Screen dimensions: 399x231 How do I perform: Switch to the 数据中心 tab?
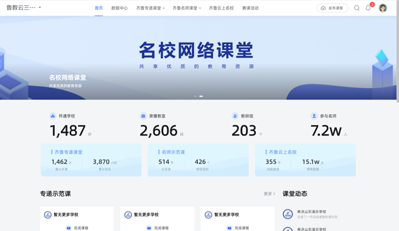click(x=120, y=8)
